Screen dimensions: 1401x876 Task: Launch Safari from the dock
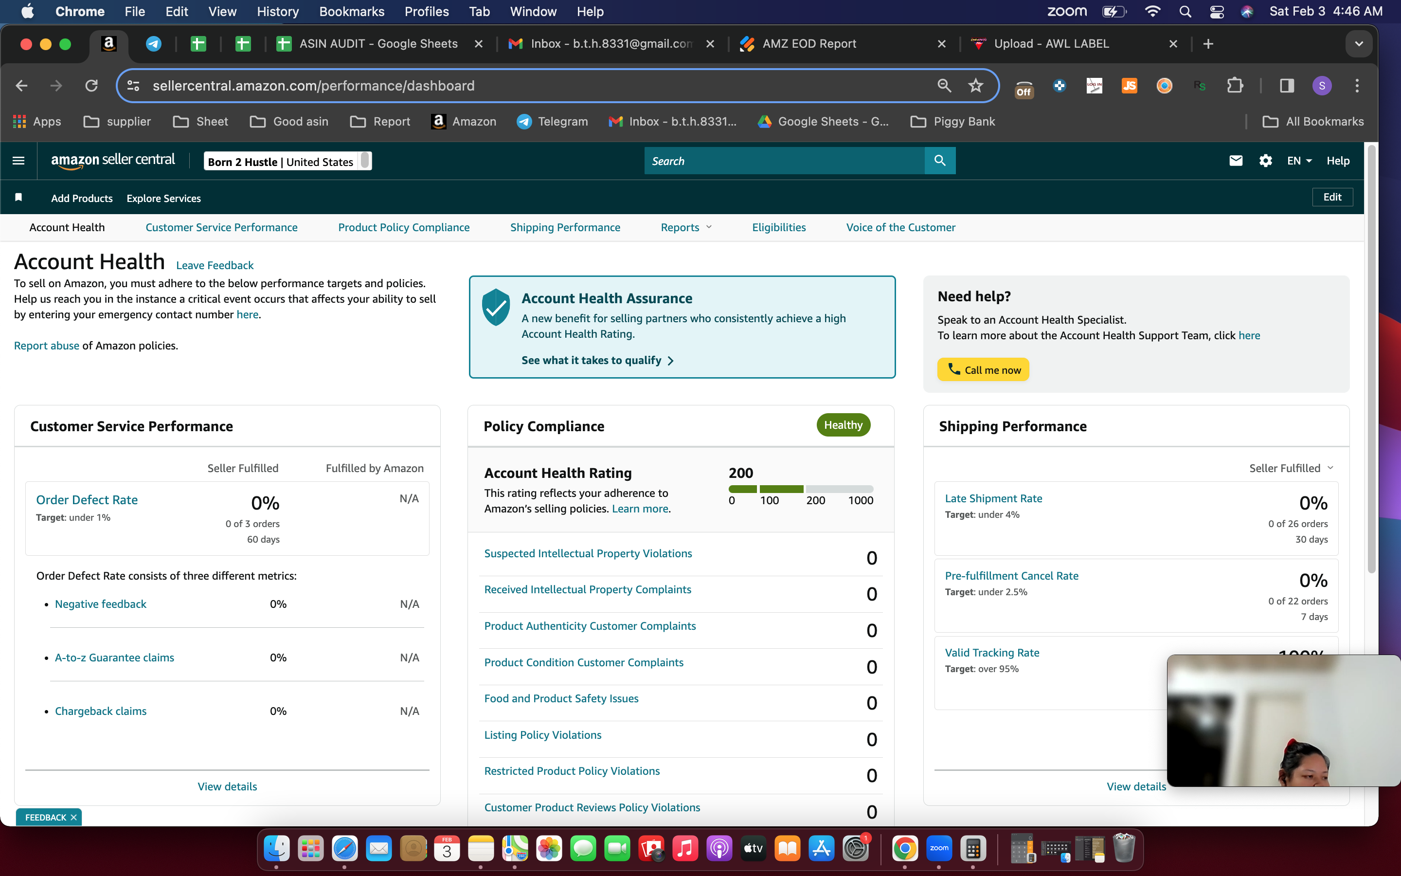pyautogui.click(x=344, y=849)
